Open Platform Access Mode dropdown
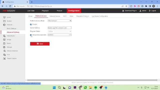Image resolution: width=160 pixels, height=90 pixels. [x=59, y=21]
